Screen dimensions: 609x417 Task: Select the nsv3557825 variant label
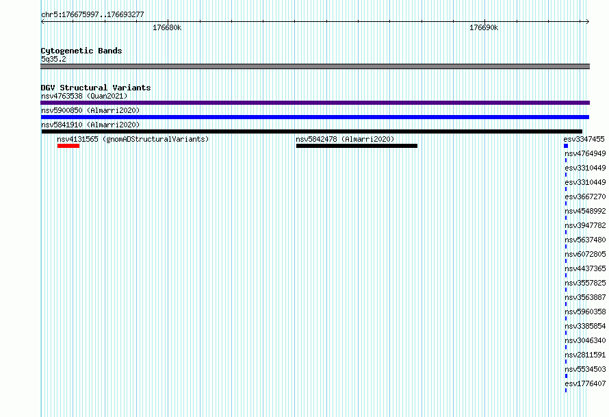pyautogui.click(x=585, y=283)
